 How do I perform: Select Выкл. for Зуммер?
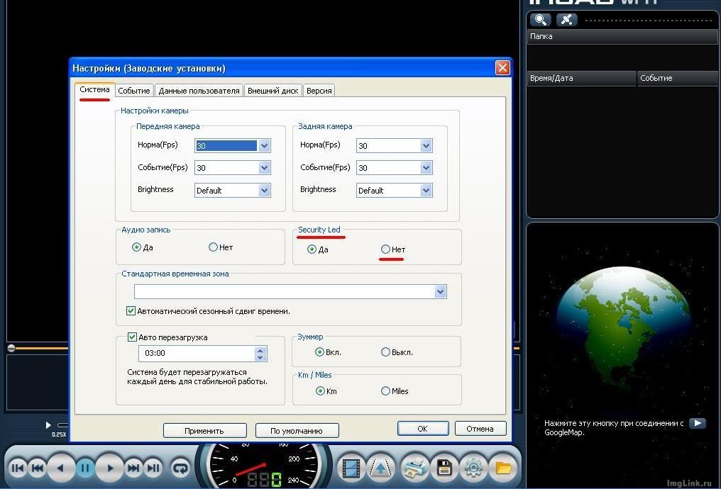[x=385, y=352]
